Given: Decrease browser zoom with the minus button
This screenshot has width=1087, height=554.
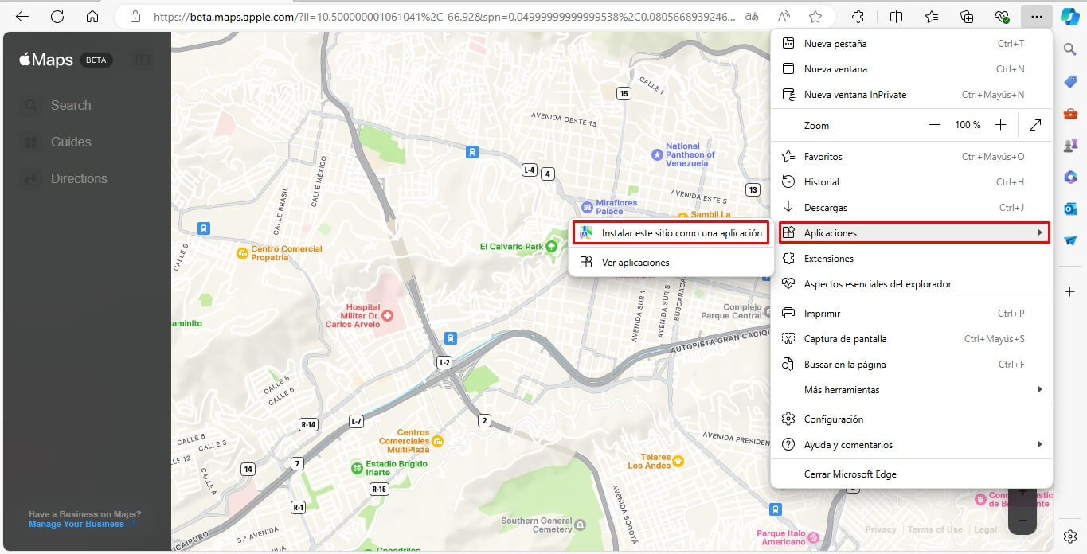Looking at the screenshot, I should 935,125.
